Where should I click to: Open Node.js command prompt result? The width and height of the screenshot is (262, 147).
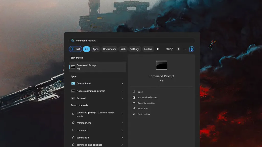point(97,91)
